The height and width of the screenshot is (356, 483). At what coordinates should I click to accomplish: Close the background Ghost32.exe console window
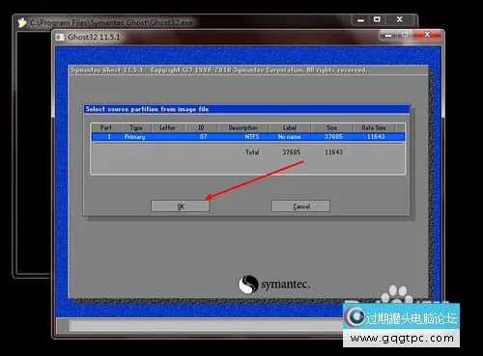pos(400,19)
